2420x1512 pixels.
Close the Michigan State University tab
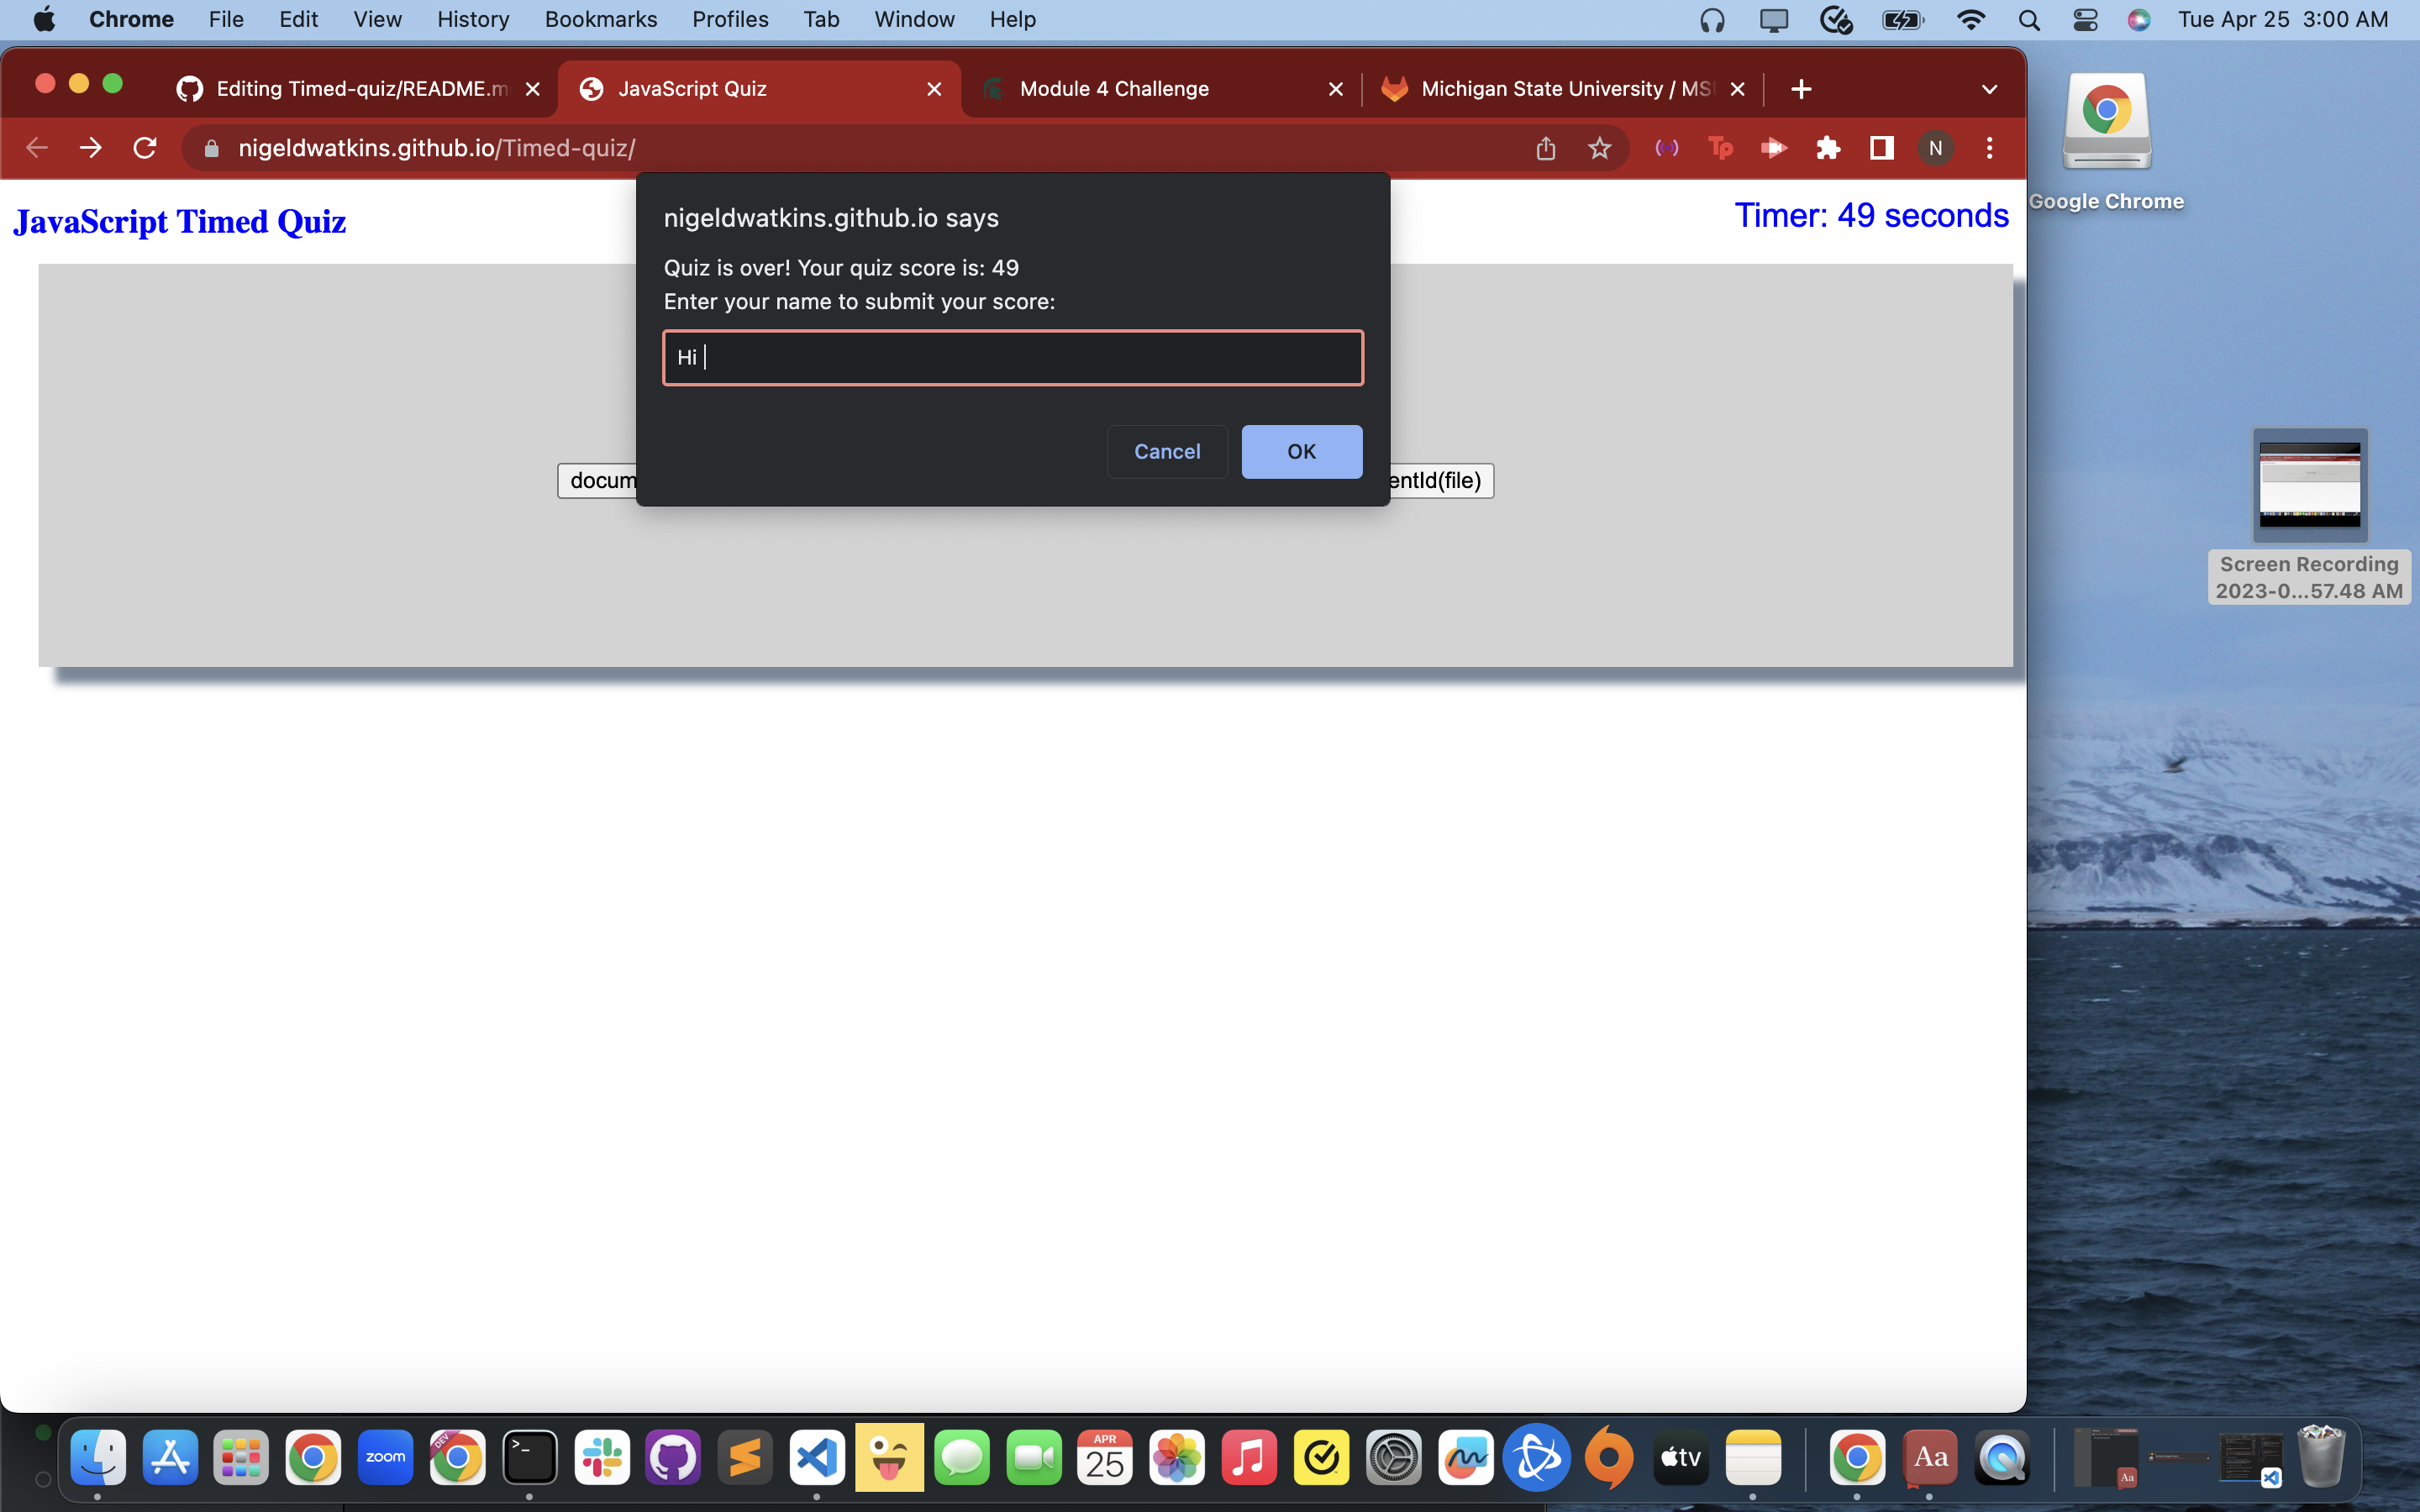[x=1738, y=89]
